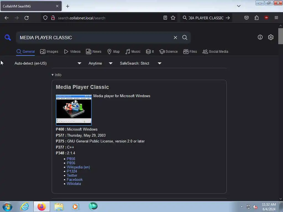Bookmark this page with the star icon
283x212 pixels.
(x=173, y=18)
